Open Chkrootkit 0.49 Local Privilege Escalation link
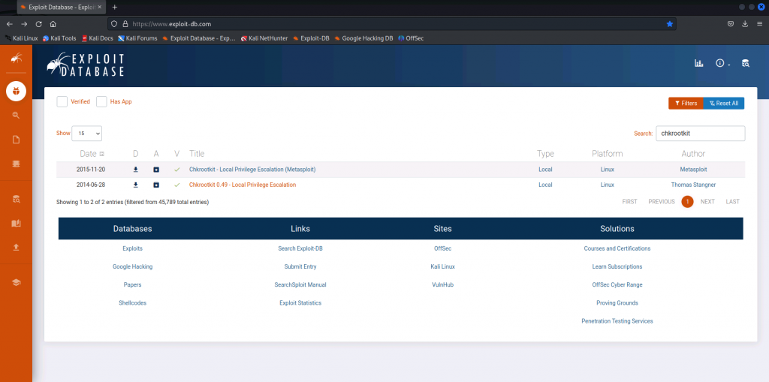The height and width of the screenshot is (382, 769). coord(243,185)
